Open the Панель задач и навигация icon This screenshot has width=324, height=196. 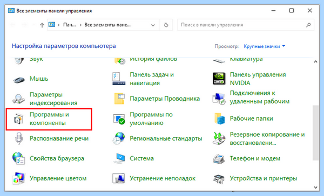coord(119,79)
